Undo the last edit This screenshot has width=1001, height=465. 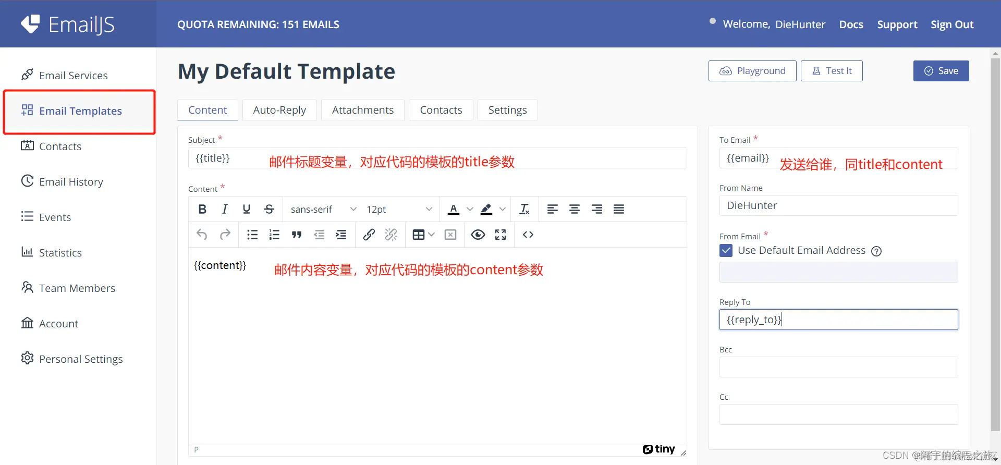(202, 235)
